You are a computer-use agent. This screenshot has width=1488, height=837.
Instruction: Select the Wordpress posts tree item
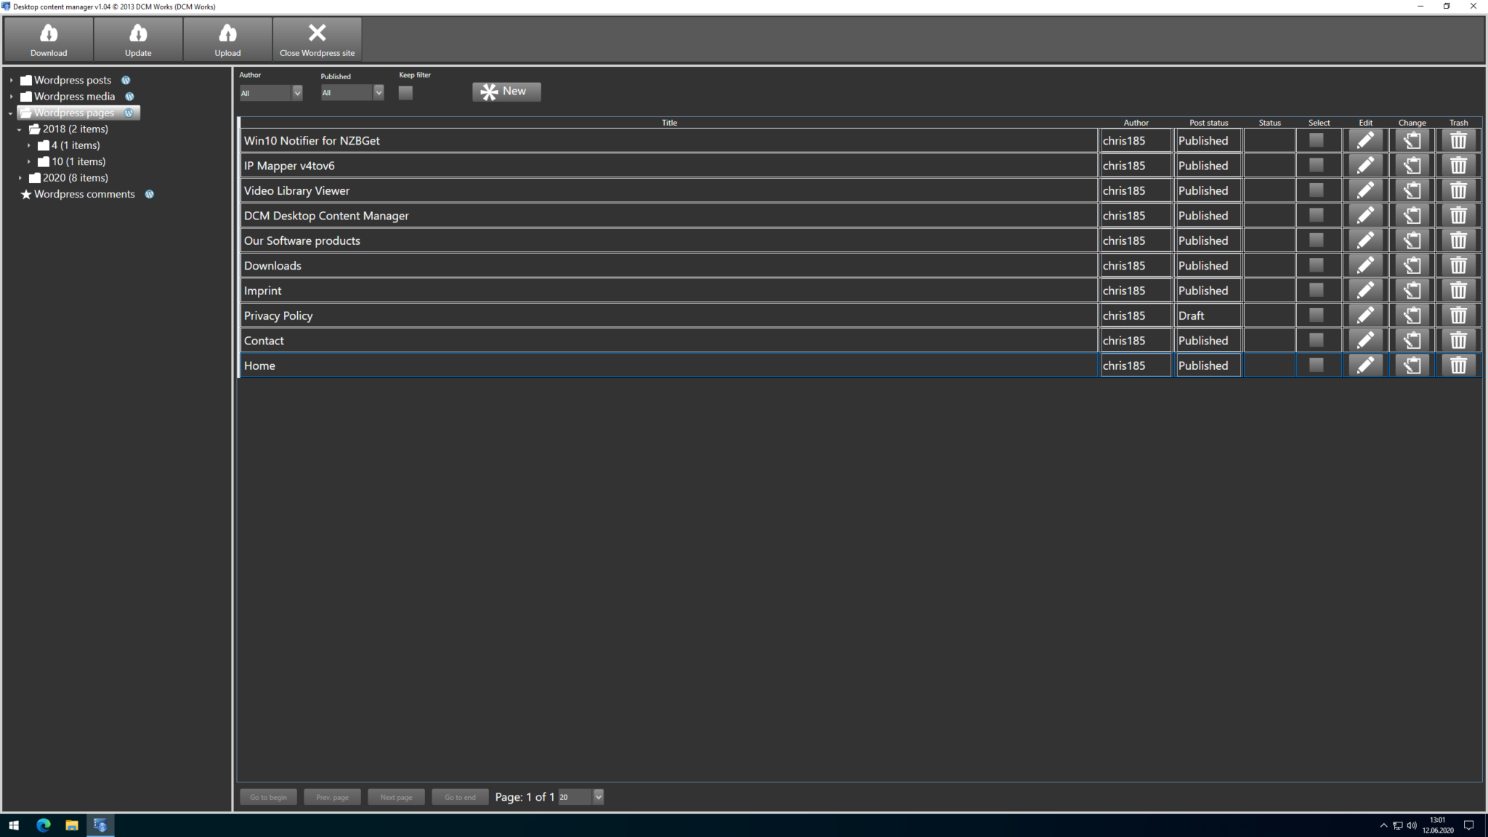pos(73,80)
